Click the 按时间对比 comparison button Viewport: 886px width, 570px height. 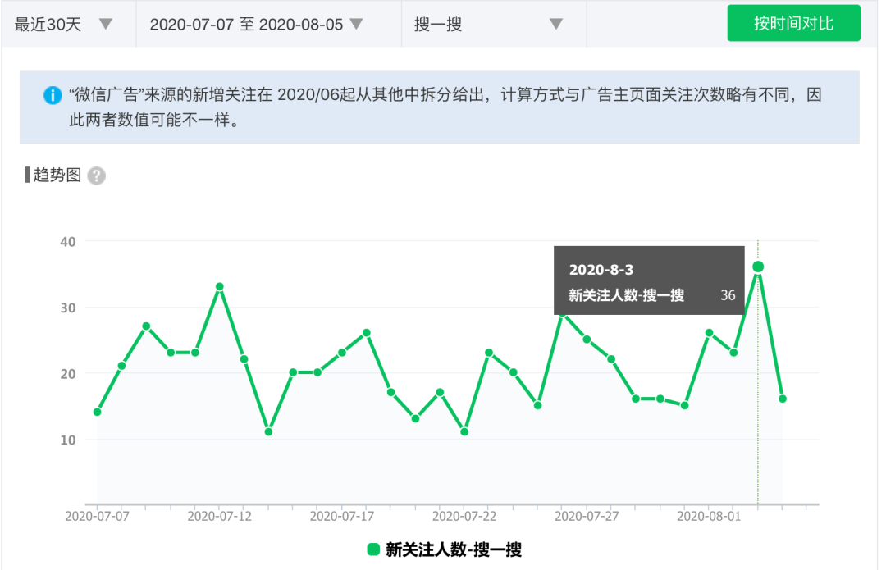pos(793,22)
